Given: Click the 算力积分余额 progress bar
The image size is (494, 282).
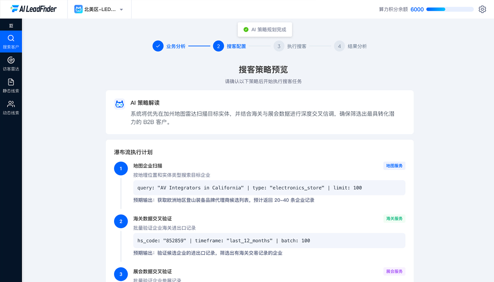Looking at the screenshot, I should (450, 9).
